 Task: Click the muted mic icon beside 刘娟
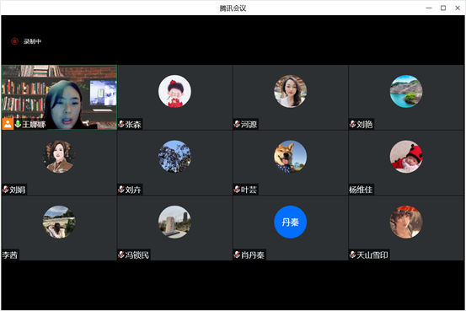point(6,190)
